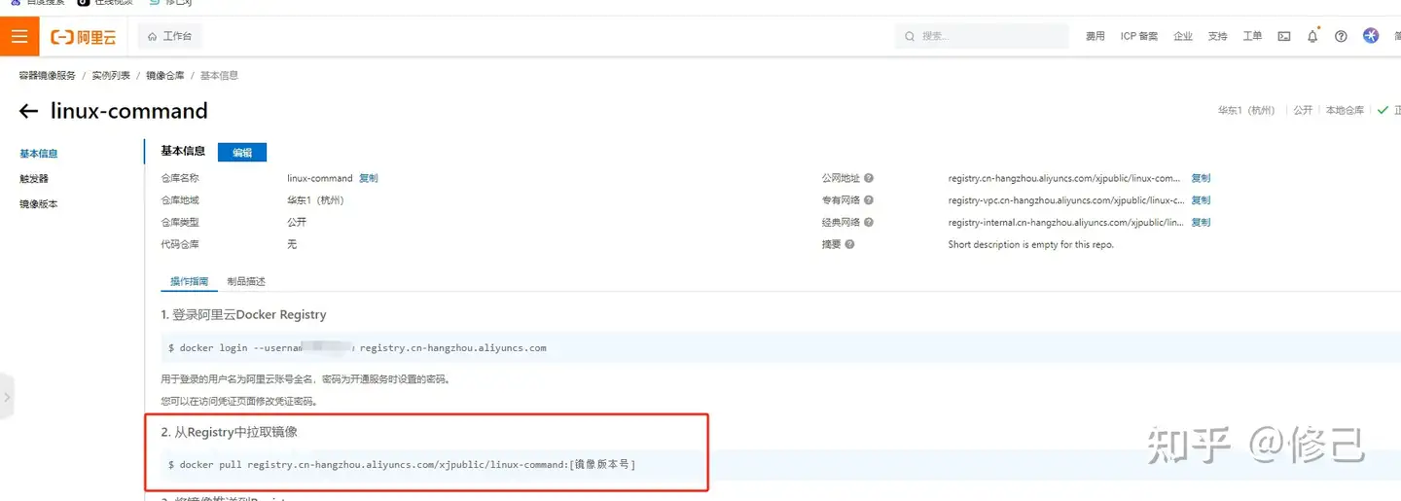Go to 容器镜像服务 breadcrumb

coord(47,75)
